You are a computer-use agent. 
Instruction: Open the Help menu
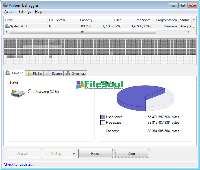click(38, 12)
